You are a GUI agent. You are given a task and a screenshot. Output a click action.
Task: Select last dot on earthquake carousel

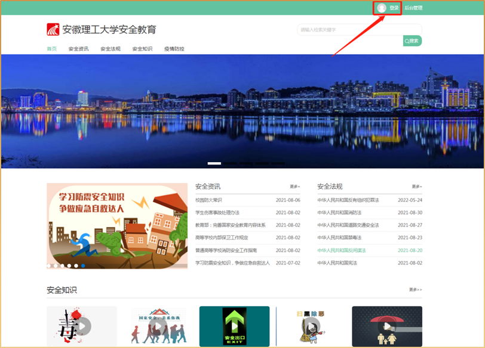(82, 265)
